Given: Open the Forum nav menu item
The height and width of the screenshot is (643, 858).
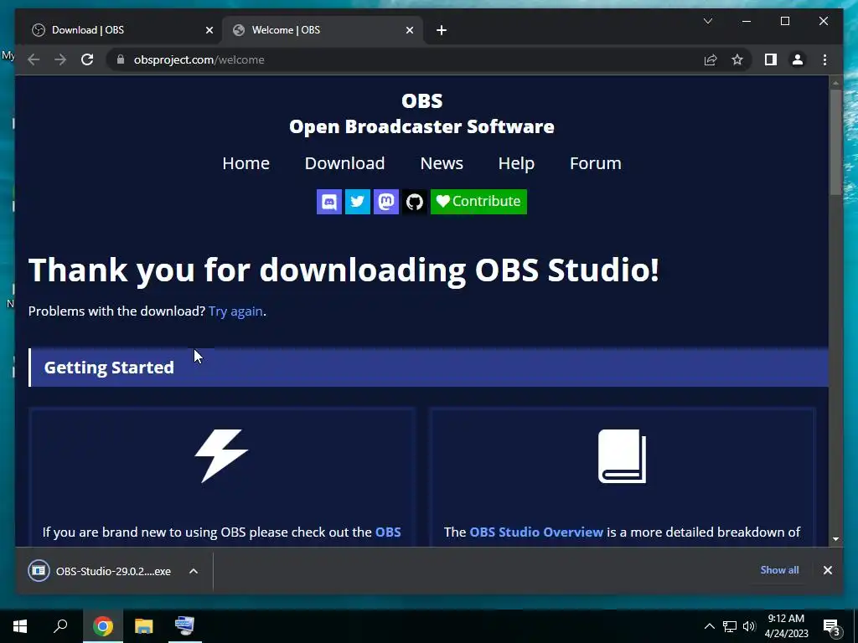Looking at the screenshot, I should tap(596, 163).
